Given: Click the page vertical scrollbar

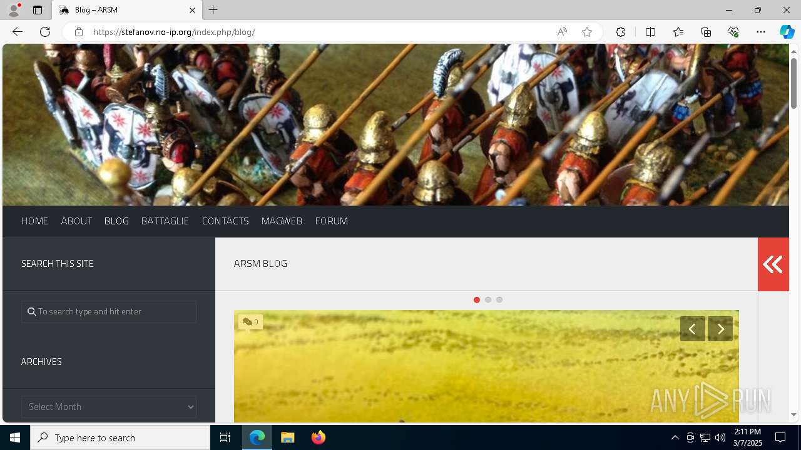Looking at the screenshot, I should tap(793, 83).
